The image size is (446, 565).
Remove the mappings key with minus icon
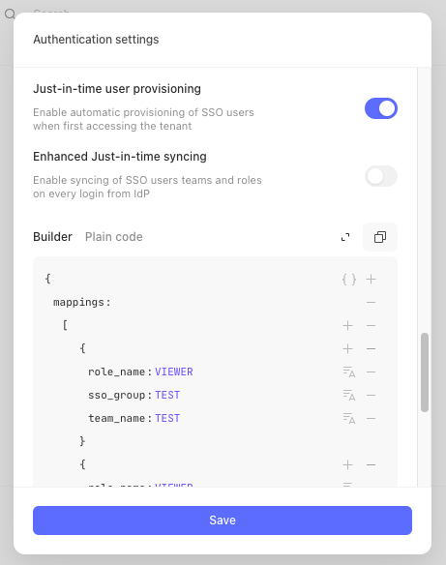tap(372, 302)
